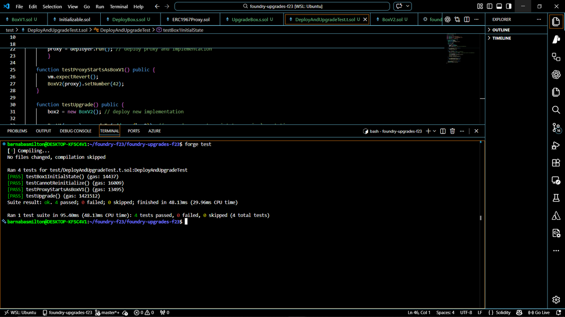Image resolution: width=565 pixels, height=317 pixels.
Task: Change Spaces: 4 indentation setting
Action: 445,312
